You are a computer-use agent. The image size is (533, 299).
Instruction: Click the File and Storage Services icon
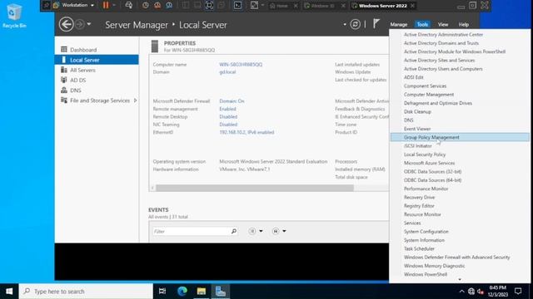pos(64,100)
